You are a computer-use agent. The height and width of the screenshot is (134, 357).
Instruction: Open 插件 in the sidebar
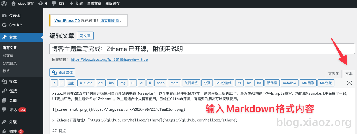click(21, 131)
